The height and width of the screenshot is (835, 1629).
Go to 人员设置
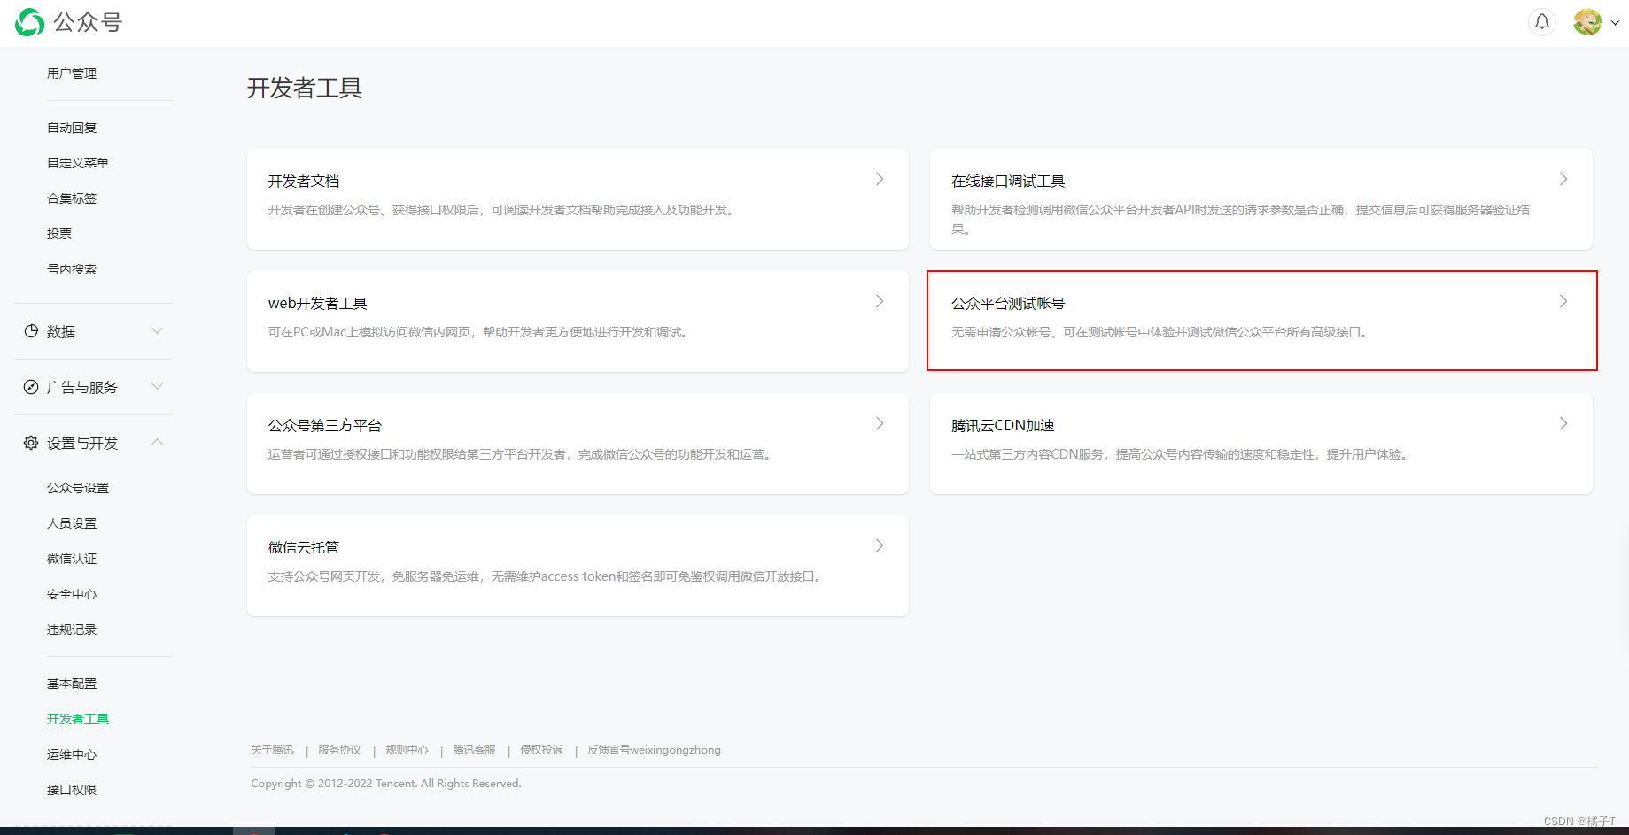pos(72,523)
